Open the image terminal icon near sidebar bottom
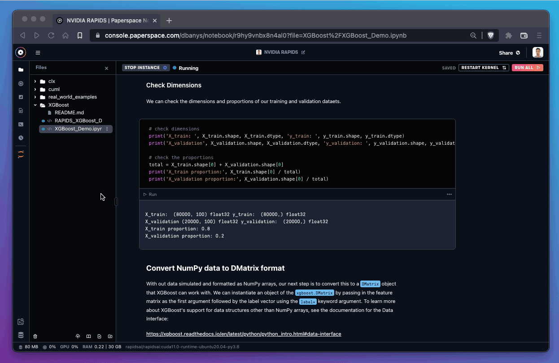Viewport: 559px width, 363px height. click(x=21, y=322)
